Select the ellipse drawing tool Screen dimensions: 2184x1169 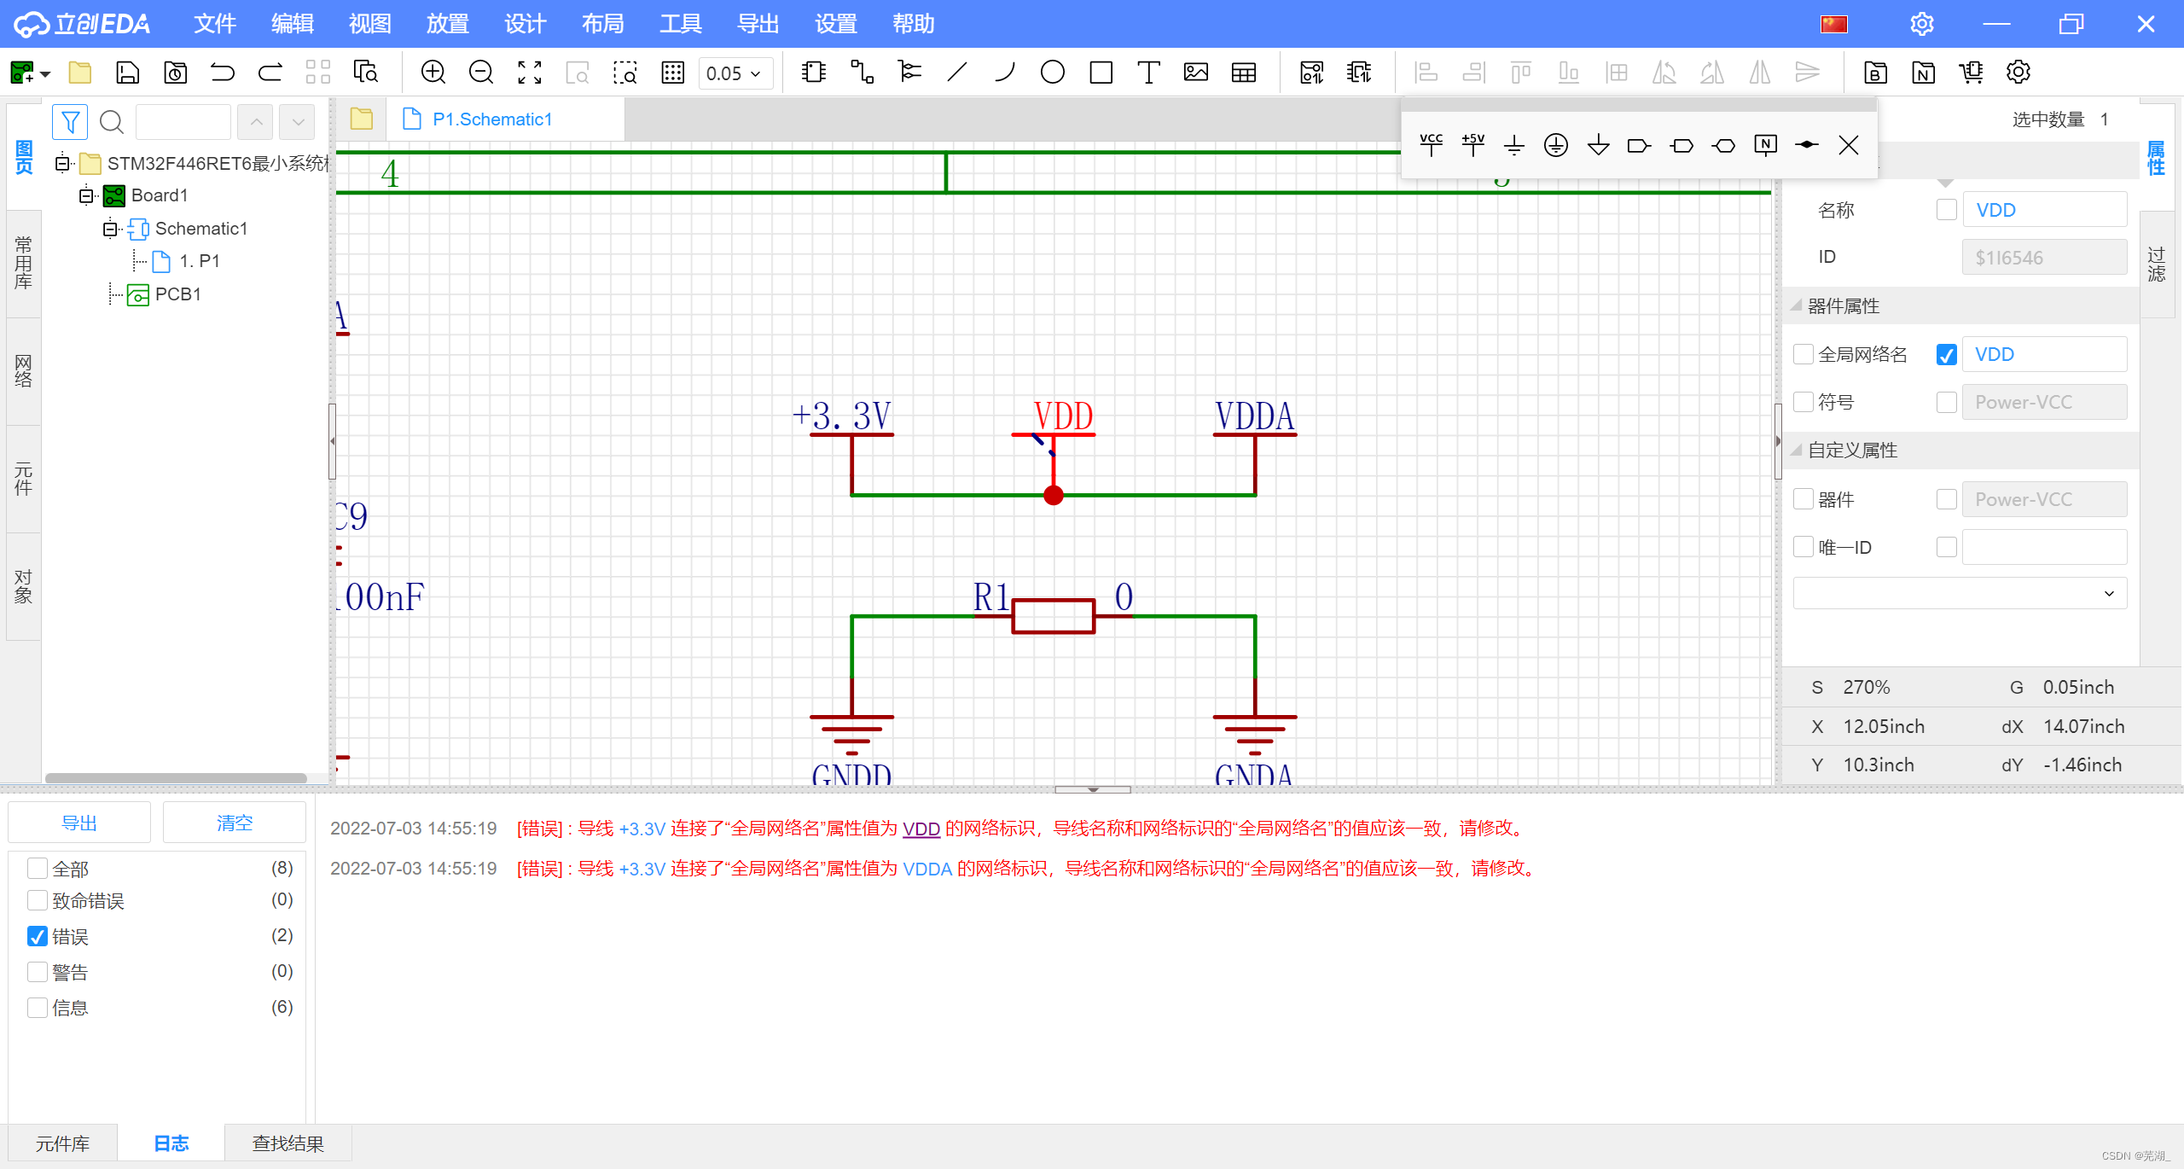point(1052,73)
